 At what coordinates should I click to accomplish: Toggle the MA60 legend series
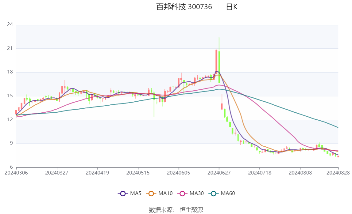tap(222, 193)
